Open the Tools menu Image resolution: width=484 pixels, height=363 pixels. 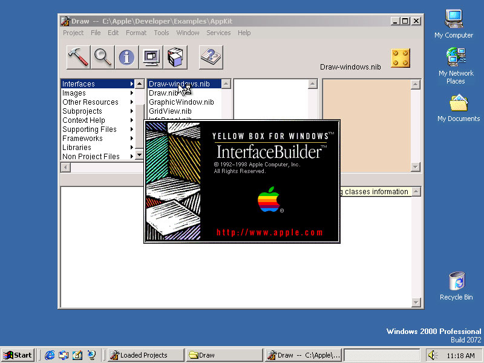click(162, 33)
